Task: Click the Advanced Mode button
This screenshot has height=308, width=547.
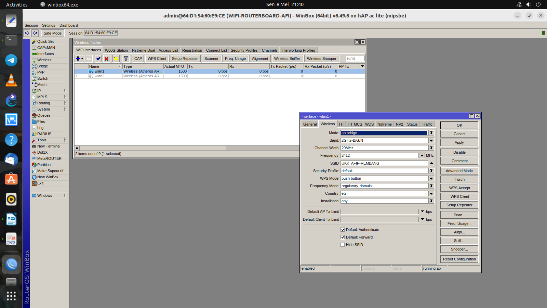Action: (x=459, y=171)
